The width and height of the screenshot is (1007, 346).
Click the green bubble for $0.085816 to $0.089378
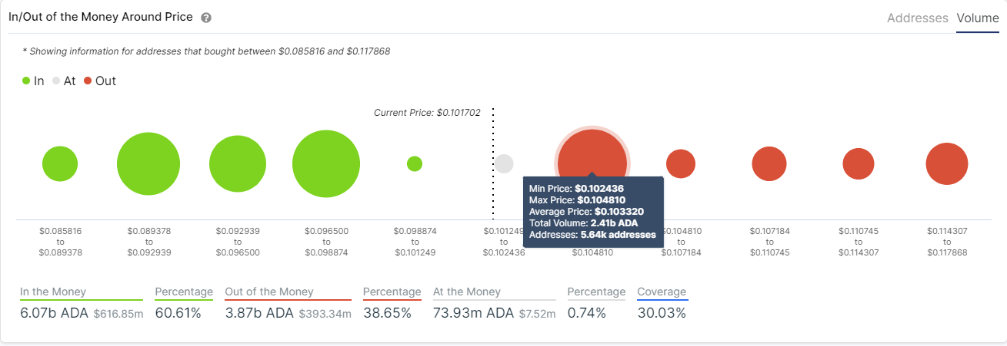[x=60, y=163]
